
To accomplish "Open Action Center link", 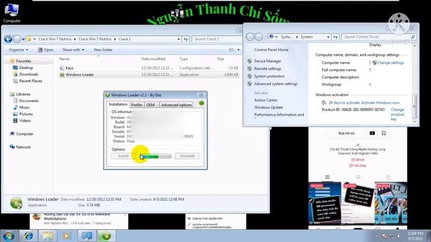I will (x=266, y=100).
